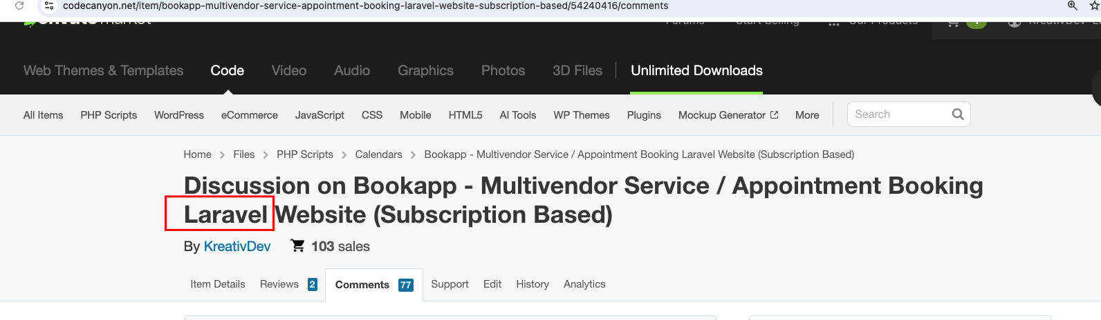Open the WP Themes subcategory
Image resolution: width=1101 pixels, height=320 pixels.
tap(582, 115)
